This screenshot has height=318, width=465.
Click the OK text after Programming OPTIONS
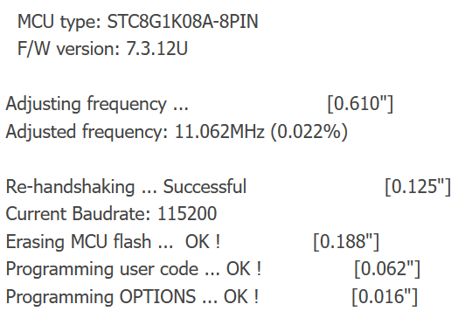pos(241,296)
